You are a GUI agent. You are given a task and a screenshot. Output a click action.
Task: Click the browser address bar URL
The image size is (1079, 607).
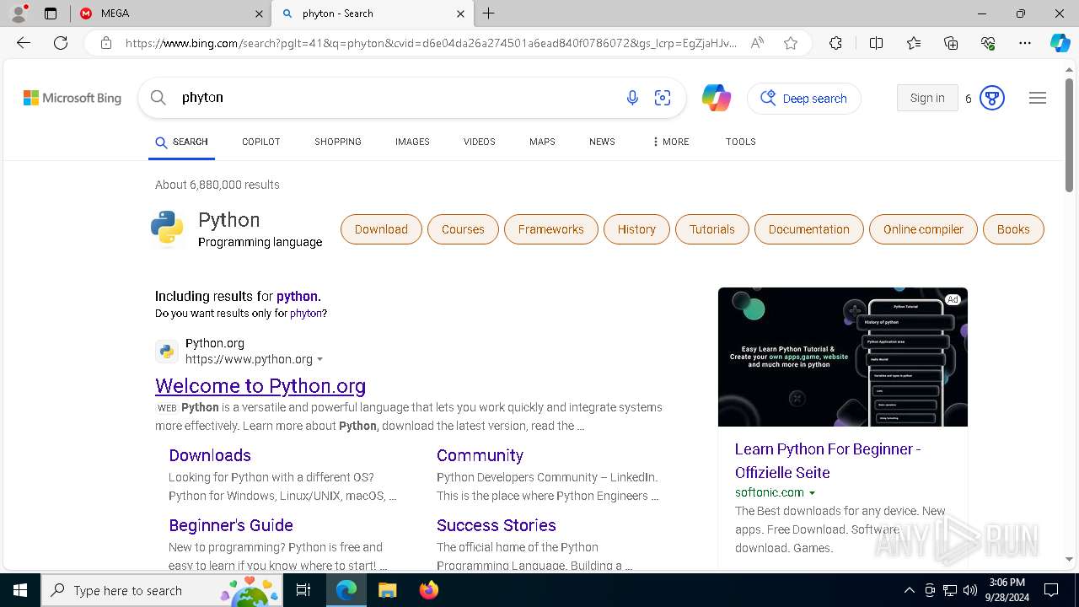click(x=431, y=43)
